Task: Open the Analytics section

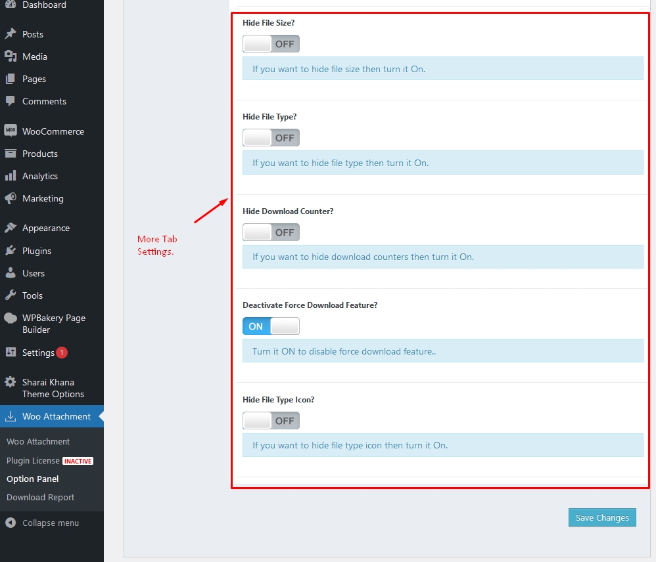Action: pos(41,175)
